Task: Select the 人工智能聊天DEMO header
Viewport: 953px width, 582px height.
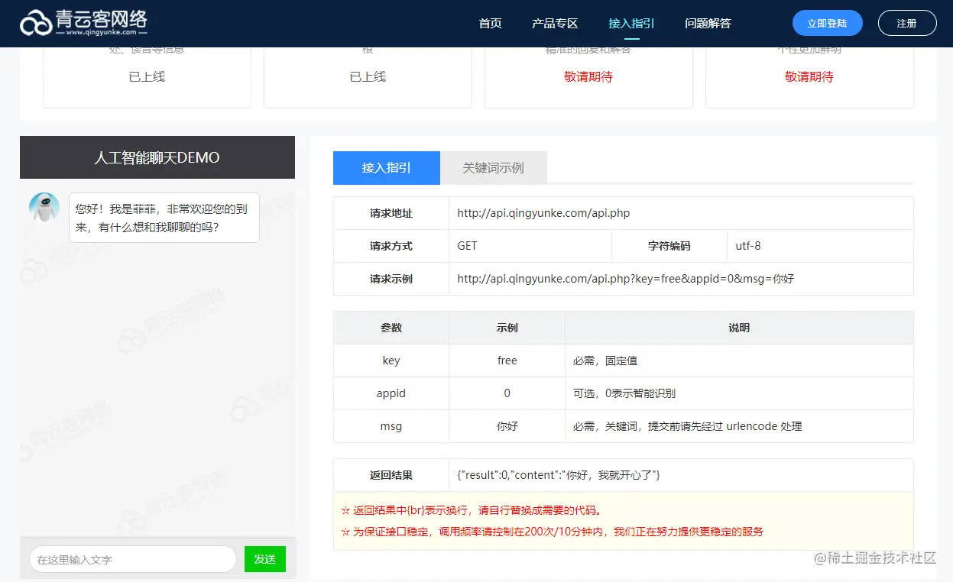Action: click(x=157, y=157)
